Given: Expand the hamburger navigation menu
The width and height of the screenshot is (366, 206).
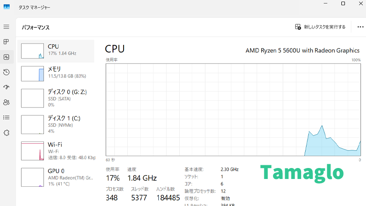Looking at the screenshot, I should (x=6, y=27).
